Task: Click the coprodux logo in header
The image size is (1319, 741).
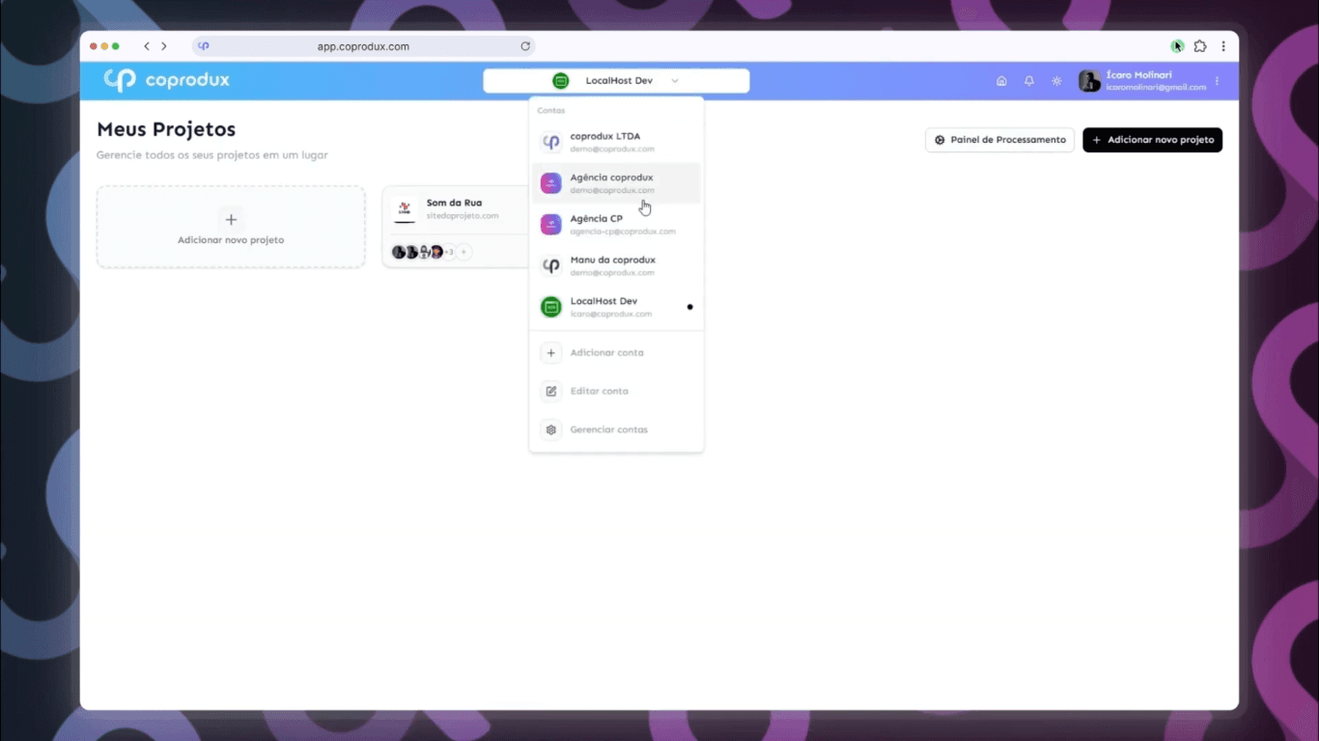Action: [167, 80]
